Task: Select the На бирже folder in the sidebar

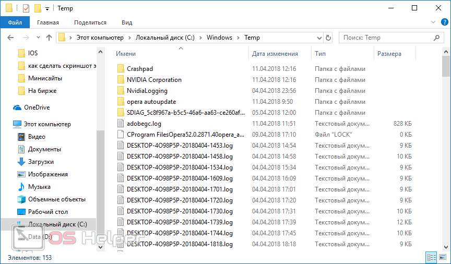Action: 42,91
